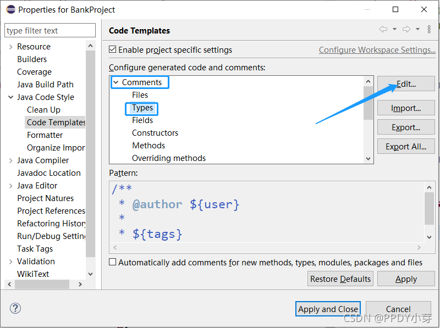Click the up arrow of the left tree scrollbar
Viewport: 440px width, 328px height.
[90, 46]
